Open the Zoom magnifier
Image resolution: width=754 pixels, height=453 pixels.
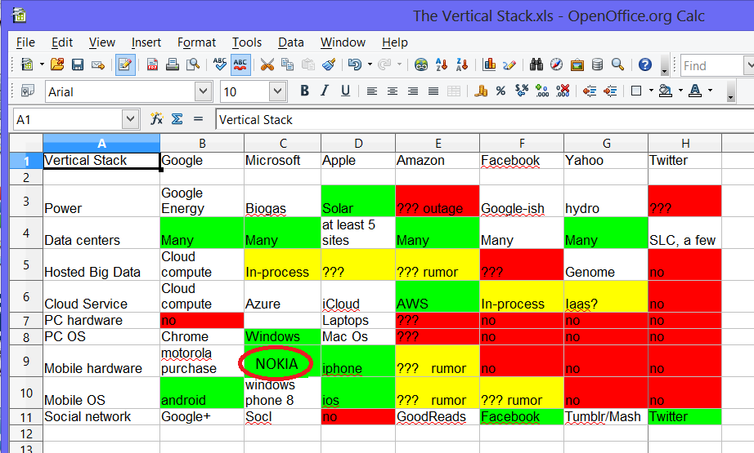click(x=617, y=64)
